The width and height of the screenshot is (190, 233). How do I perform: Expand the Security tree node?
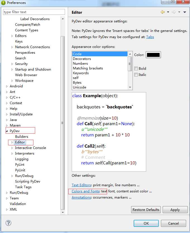12,64
